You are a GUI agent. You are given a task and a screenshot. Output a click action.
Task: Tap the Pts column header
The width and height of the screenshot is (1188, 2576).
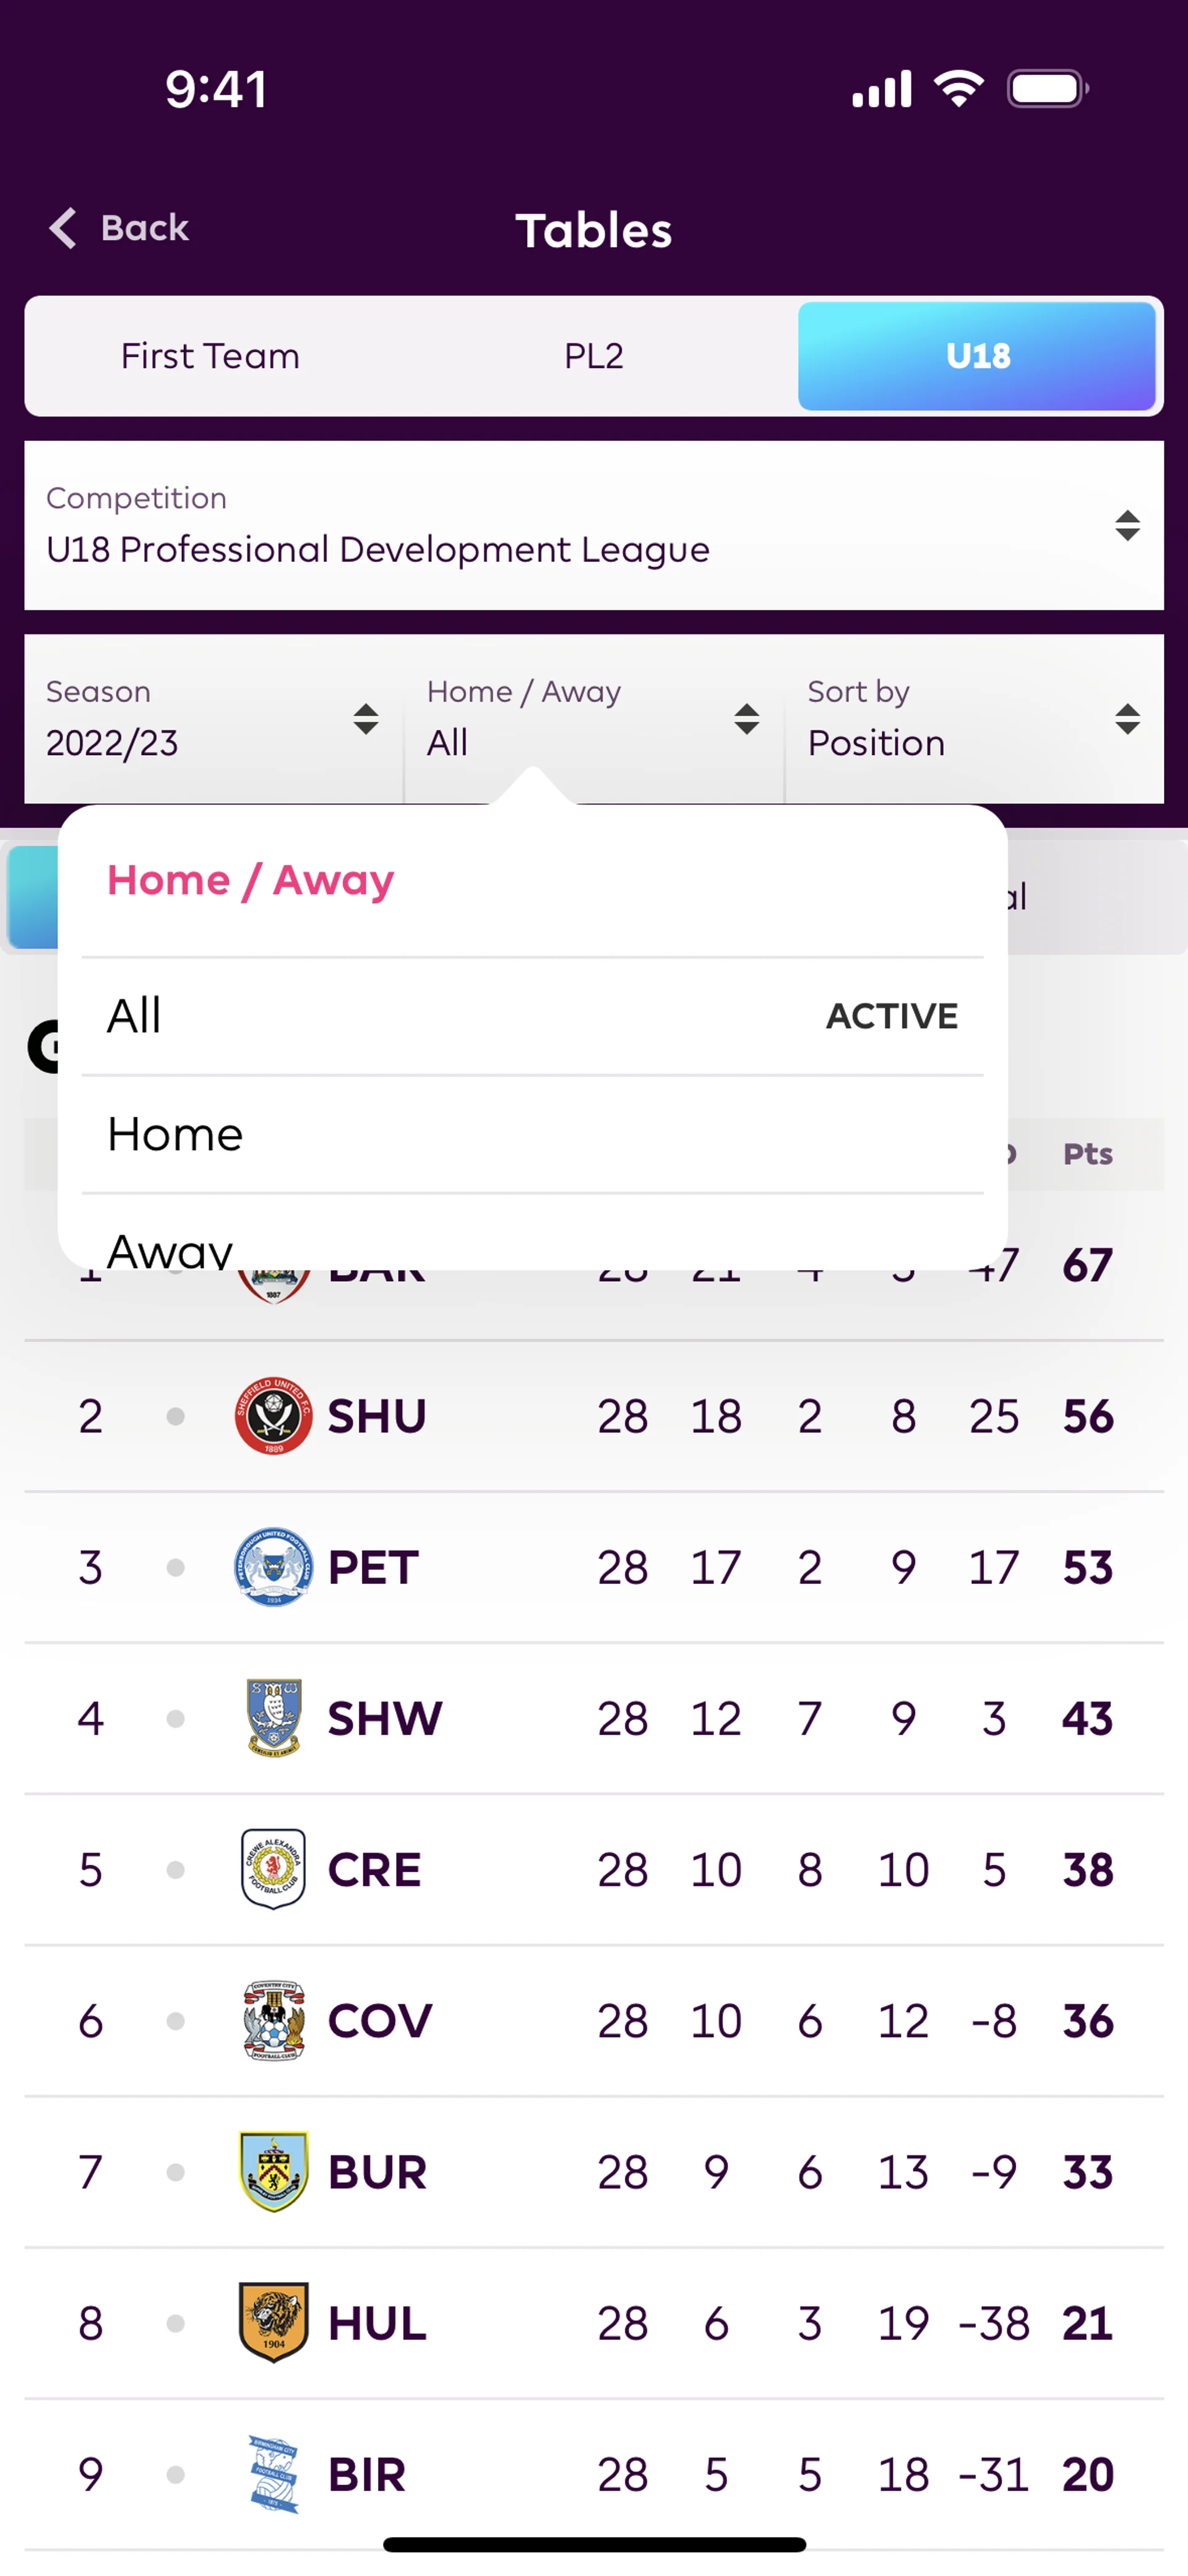pos(1087,1154)
